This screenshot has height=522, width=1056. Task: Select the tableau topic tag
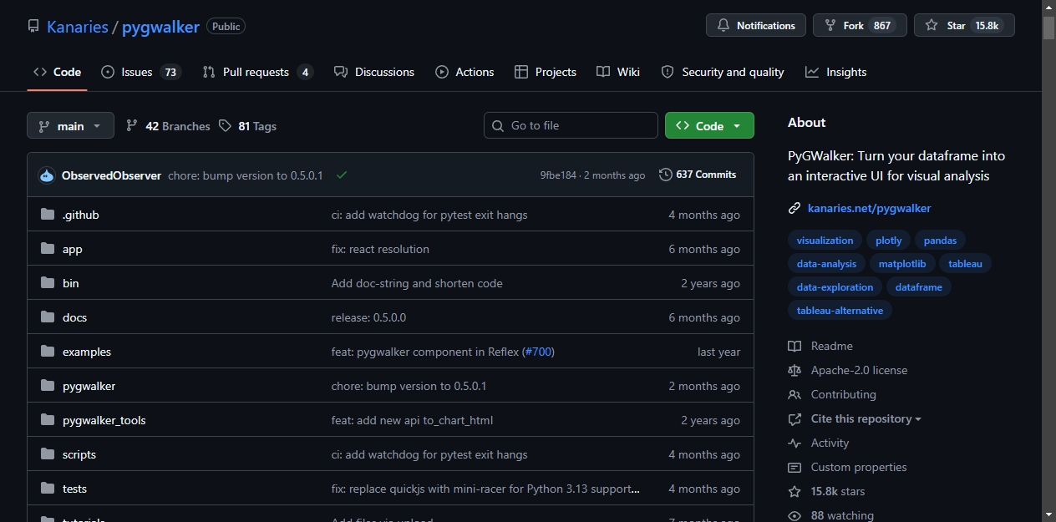tap(965, 264)
